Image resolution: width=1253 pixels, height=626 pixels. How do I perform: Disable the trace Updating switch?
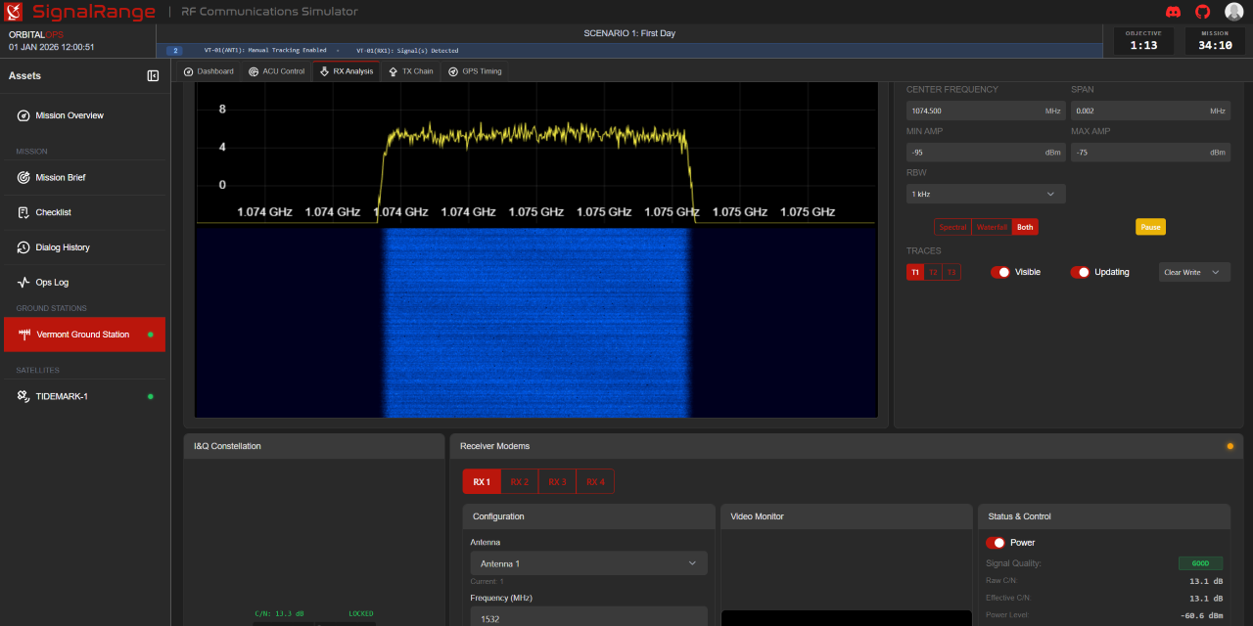click(1079, 272)
